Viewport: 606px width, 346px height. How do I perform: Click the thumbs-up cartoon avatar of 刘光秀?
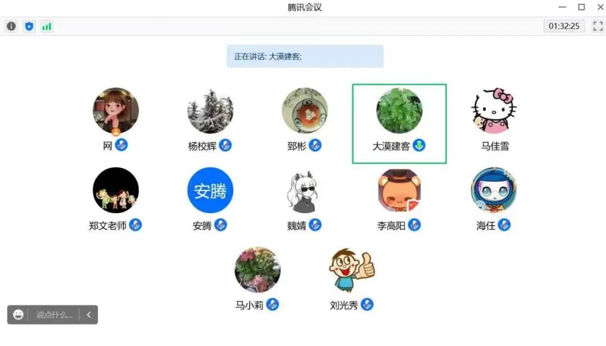(x=352, y=270)
